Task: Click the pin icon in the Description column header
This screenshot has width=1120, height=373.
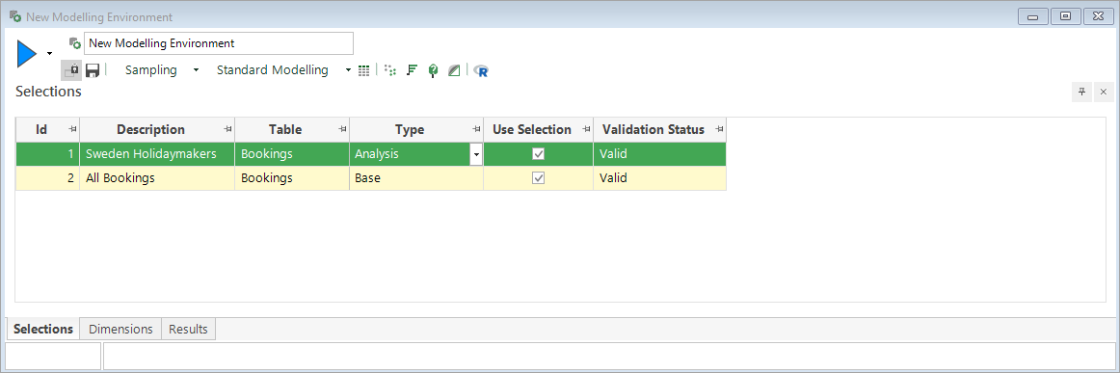Action: click(227, 129)
